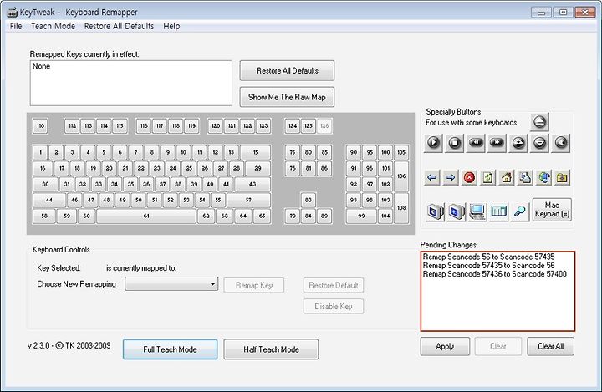602x392 pixels.
Task: Choose the Previous Track specialty button
Action: (x=476, y=143)
